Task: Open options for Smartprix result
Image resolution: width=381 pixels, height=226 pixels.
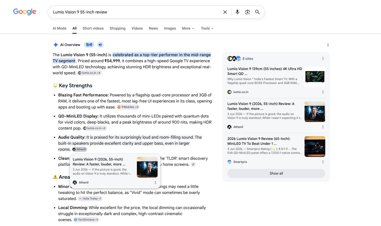Action: coord(323,162)
